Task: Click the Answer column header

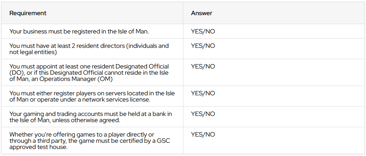Action: (x=201, y=13)
